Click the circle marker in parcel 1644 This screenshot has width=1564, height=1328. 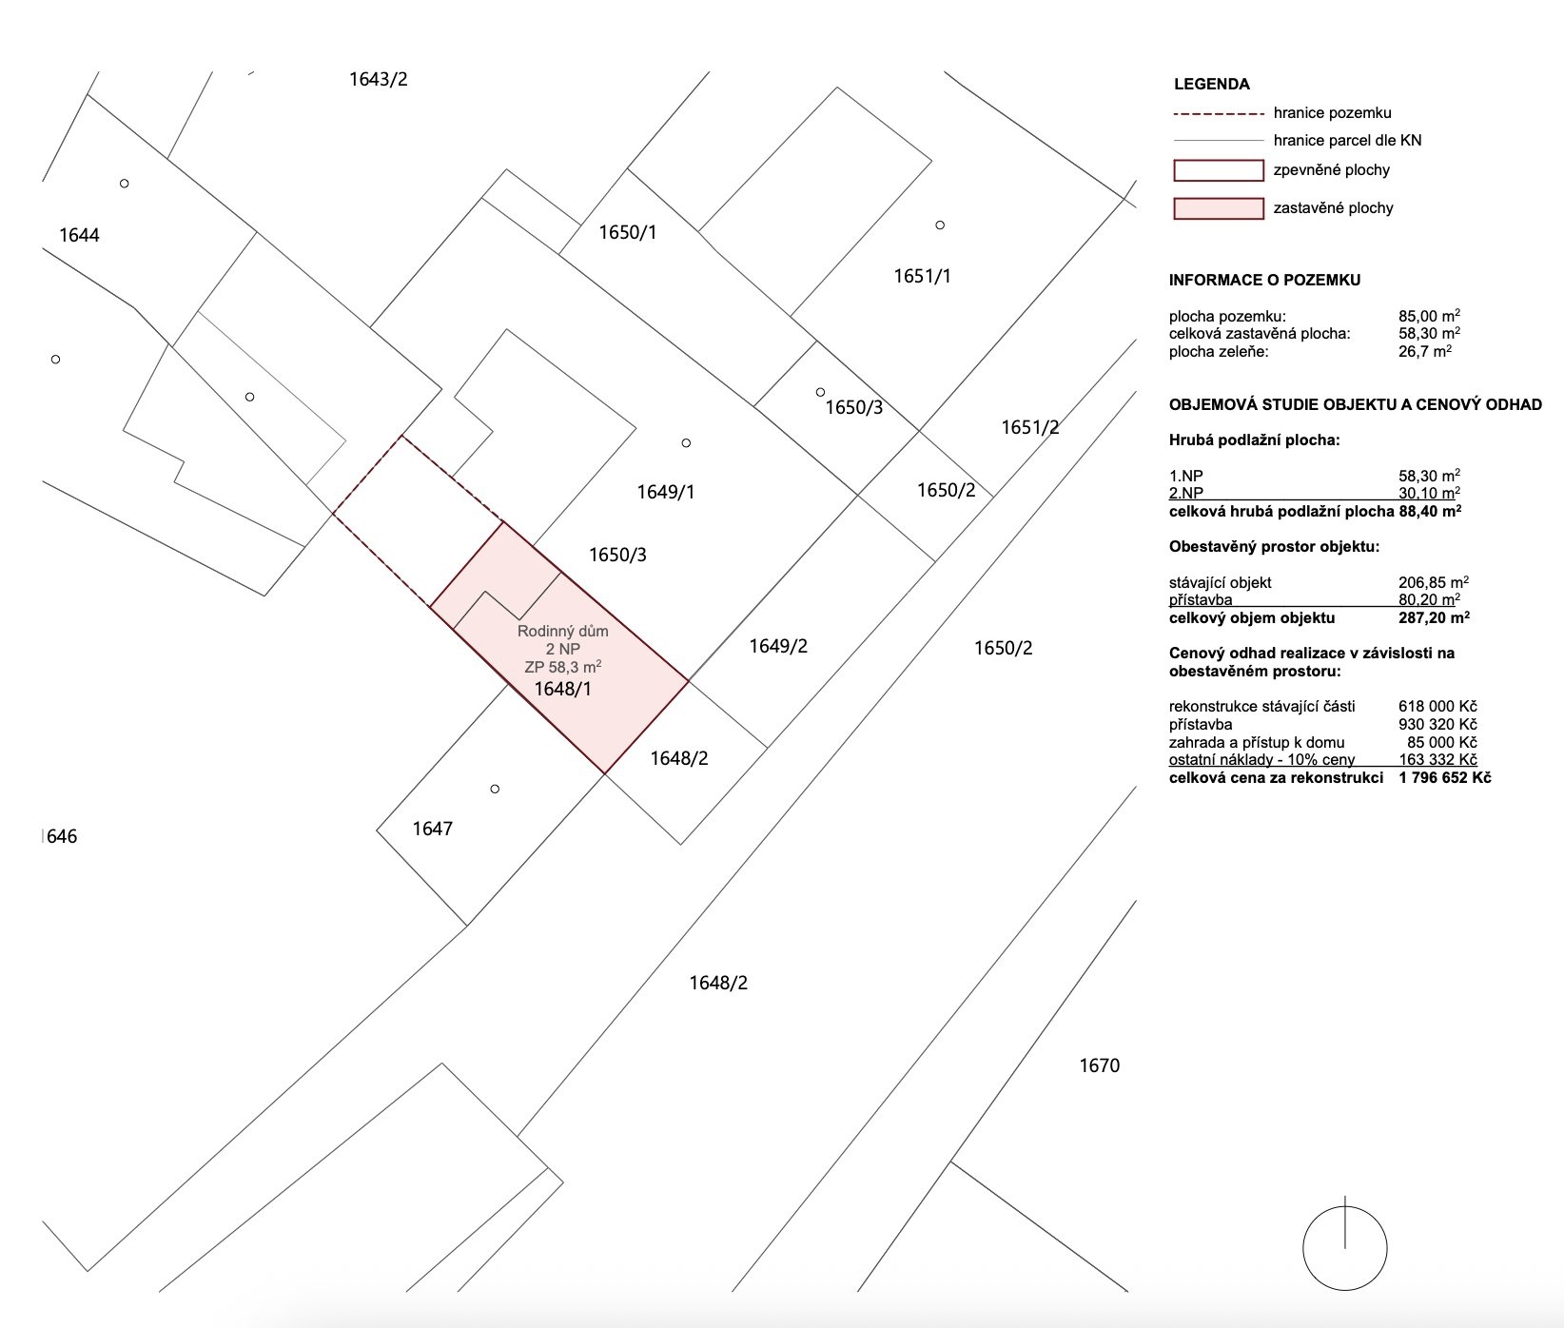click(125, 184)
